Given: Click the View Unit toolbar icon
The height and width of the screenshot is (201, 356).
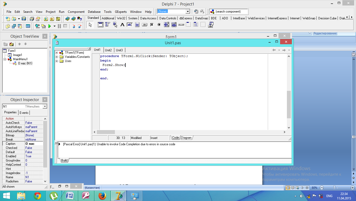Looking at the screenshot, I should [8, 26].
